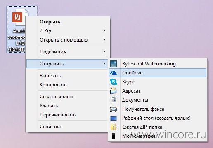
Task: Click the Отправить submenu arrow
Action: pos(104,64)
